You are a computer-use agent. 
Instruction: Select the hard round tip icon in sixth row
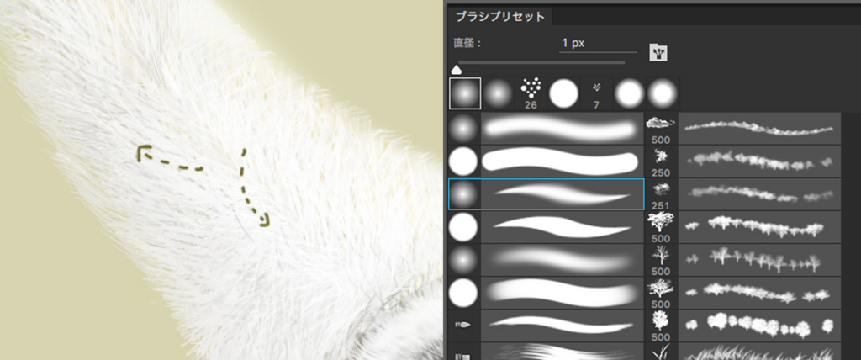[464, 293]
